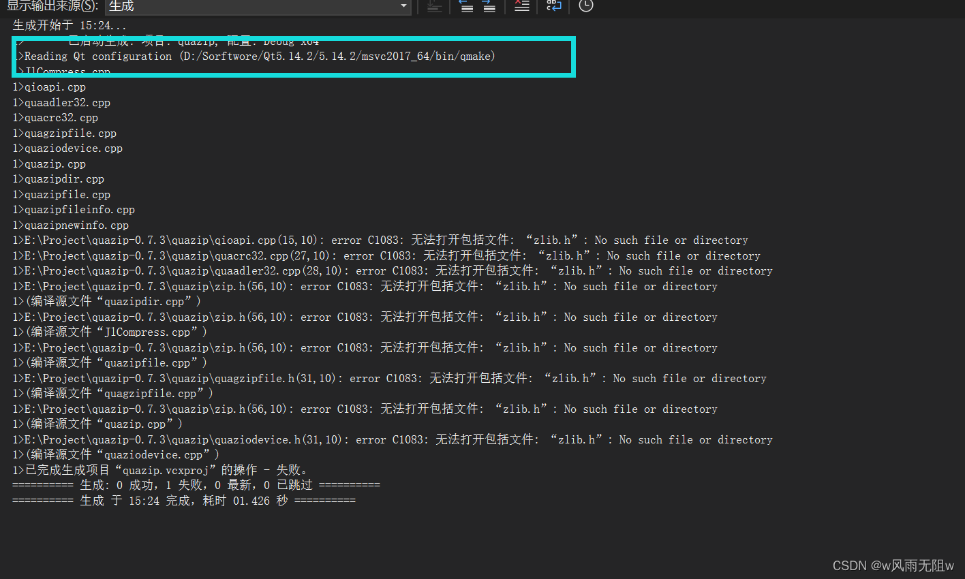Click the quazipnewinfo.cpp output line
The height and width of the screenshot is (579, 965).
tap(71, 225)
